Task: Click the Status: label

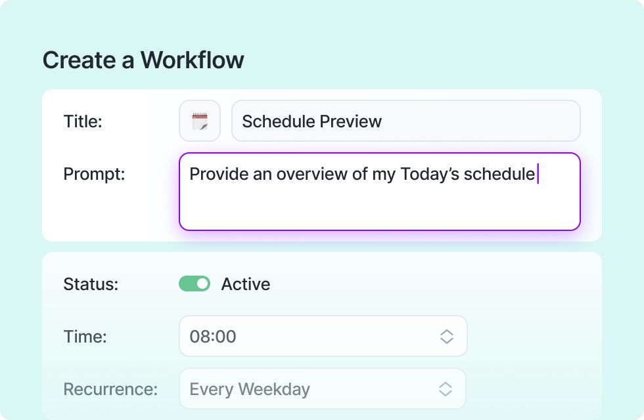Action: [x=91, y=283]
